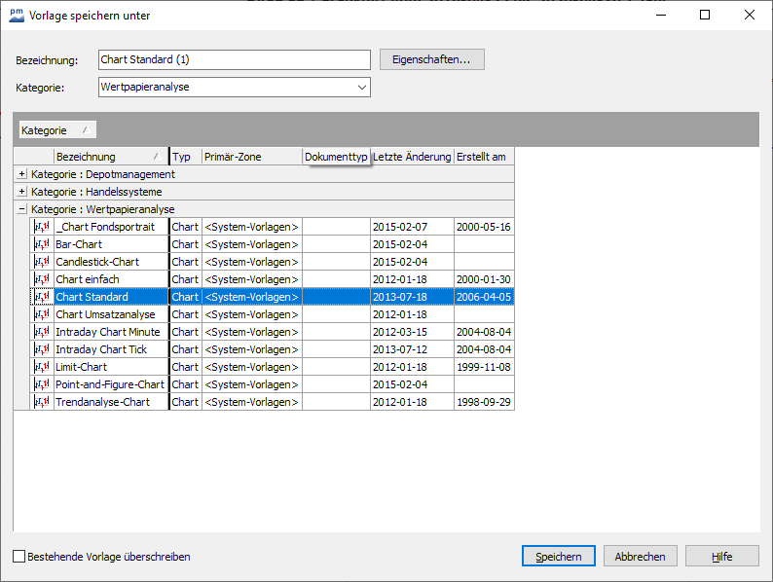Screen dimensions: 773x582
Task: Open the Kategorie dropdown list
Action: pos(362,88)
